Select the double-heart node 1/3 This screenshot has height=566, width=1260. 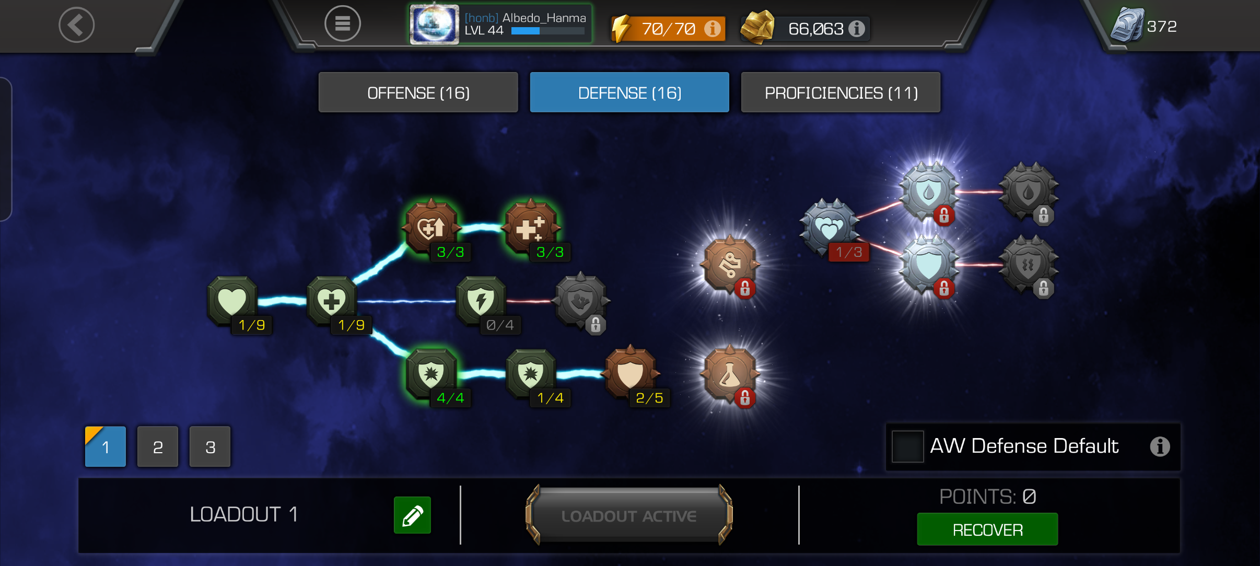pyautogui.click(x=830, y=228)
